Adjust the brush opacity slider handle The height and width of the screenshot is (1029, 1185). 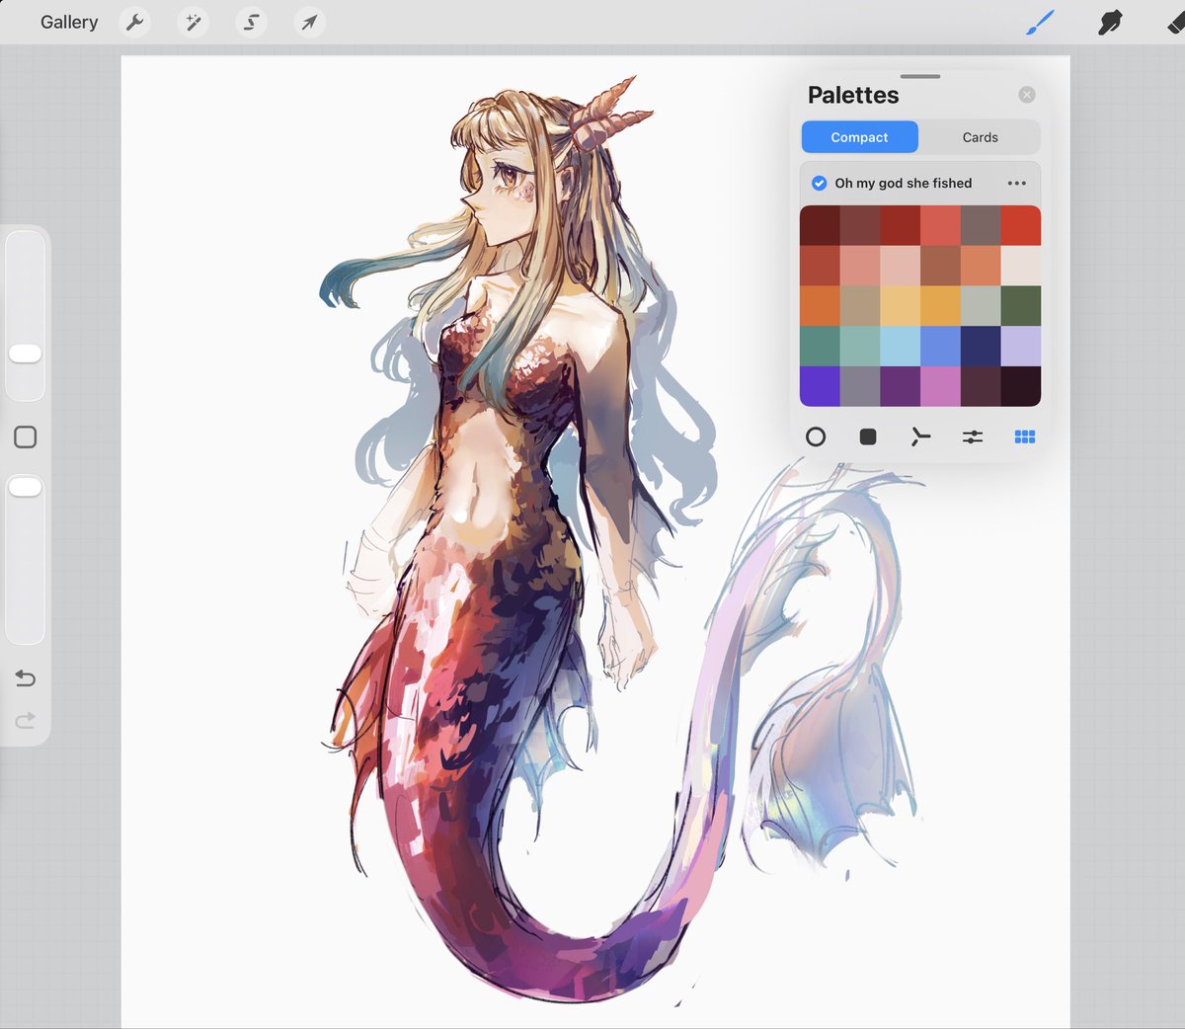tap(25, 487)
